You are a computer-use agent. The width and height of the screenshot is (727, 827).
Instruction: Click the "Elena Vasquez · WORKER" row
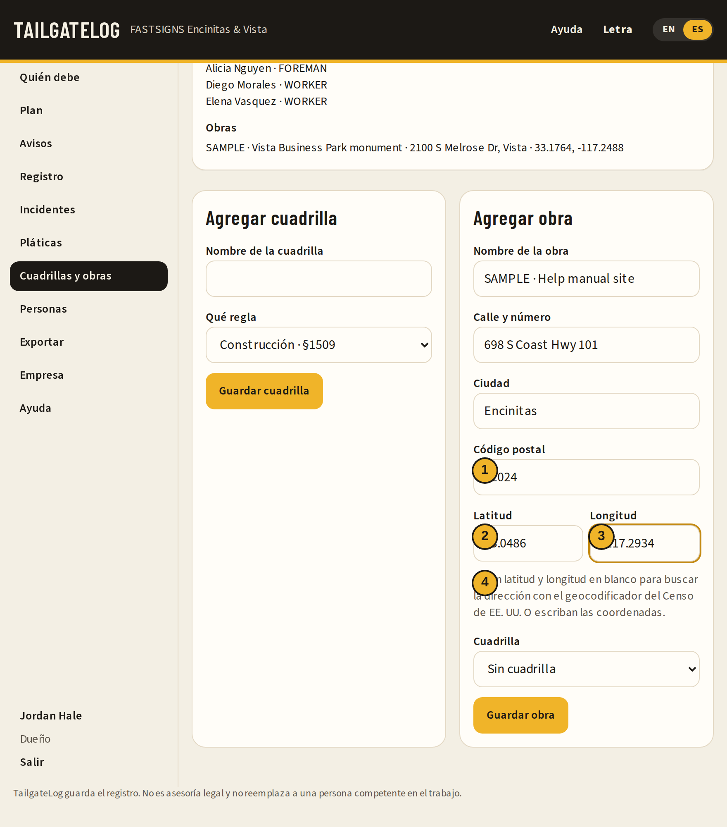tap(266, 101)
